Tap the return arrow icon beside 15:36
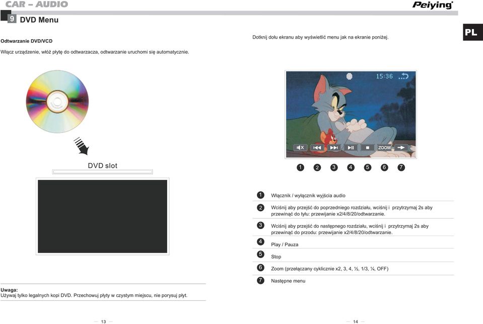Image resolution: width=483 pixels, height=324 pixels. [x=403, y=76]
